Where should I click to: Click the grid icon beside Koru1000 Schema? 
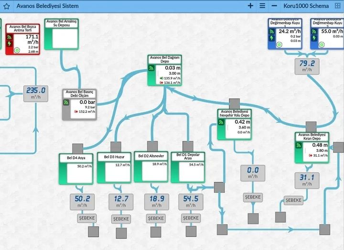[337, 6]
